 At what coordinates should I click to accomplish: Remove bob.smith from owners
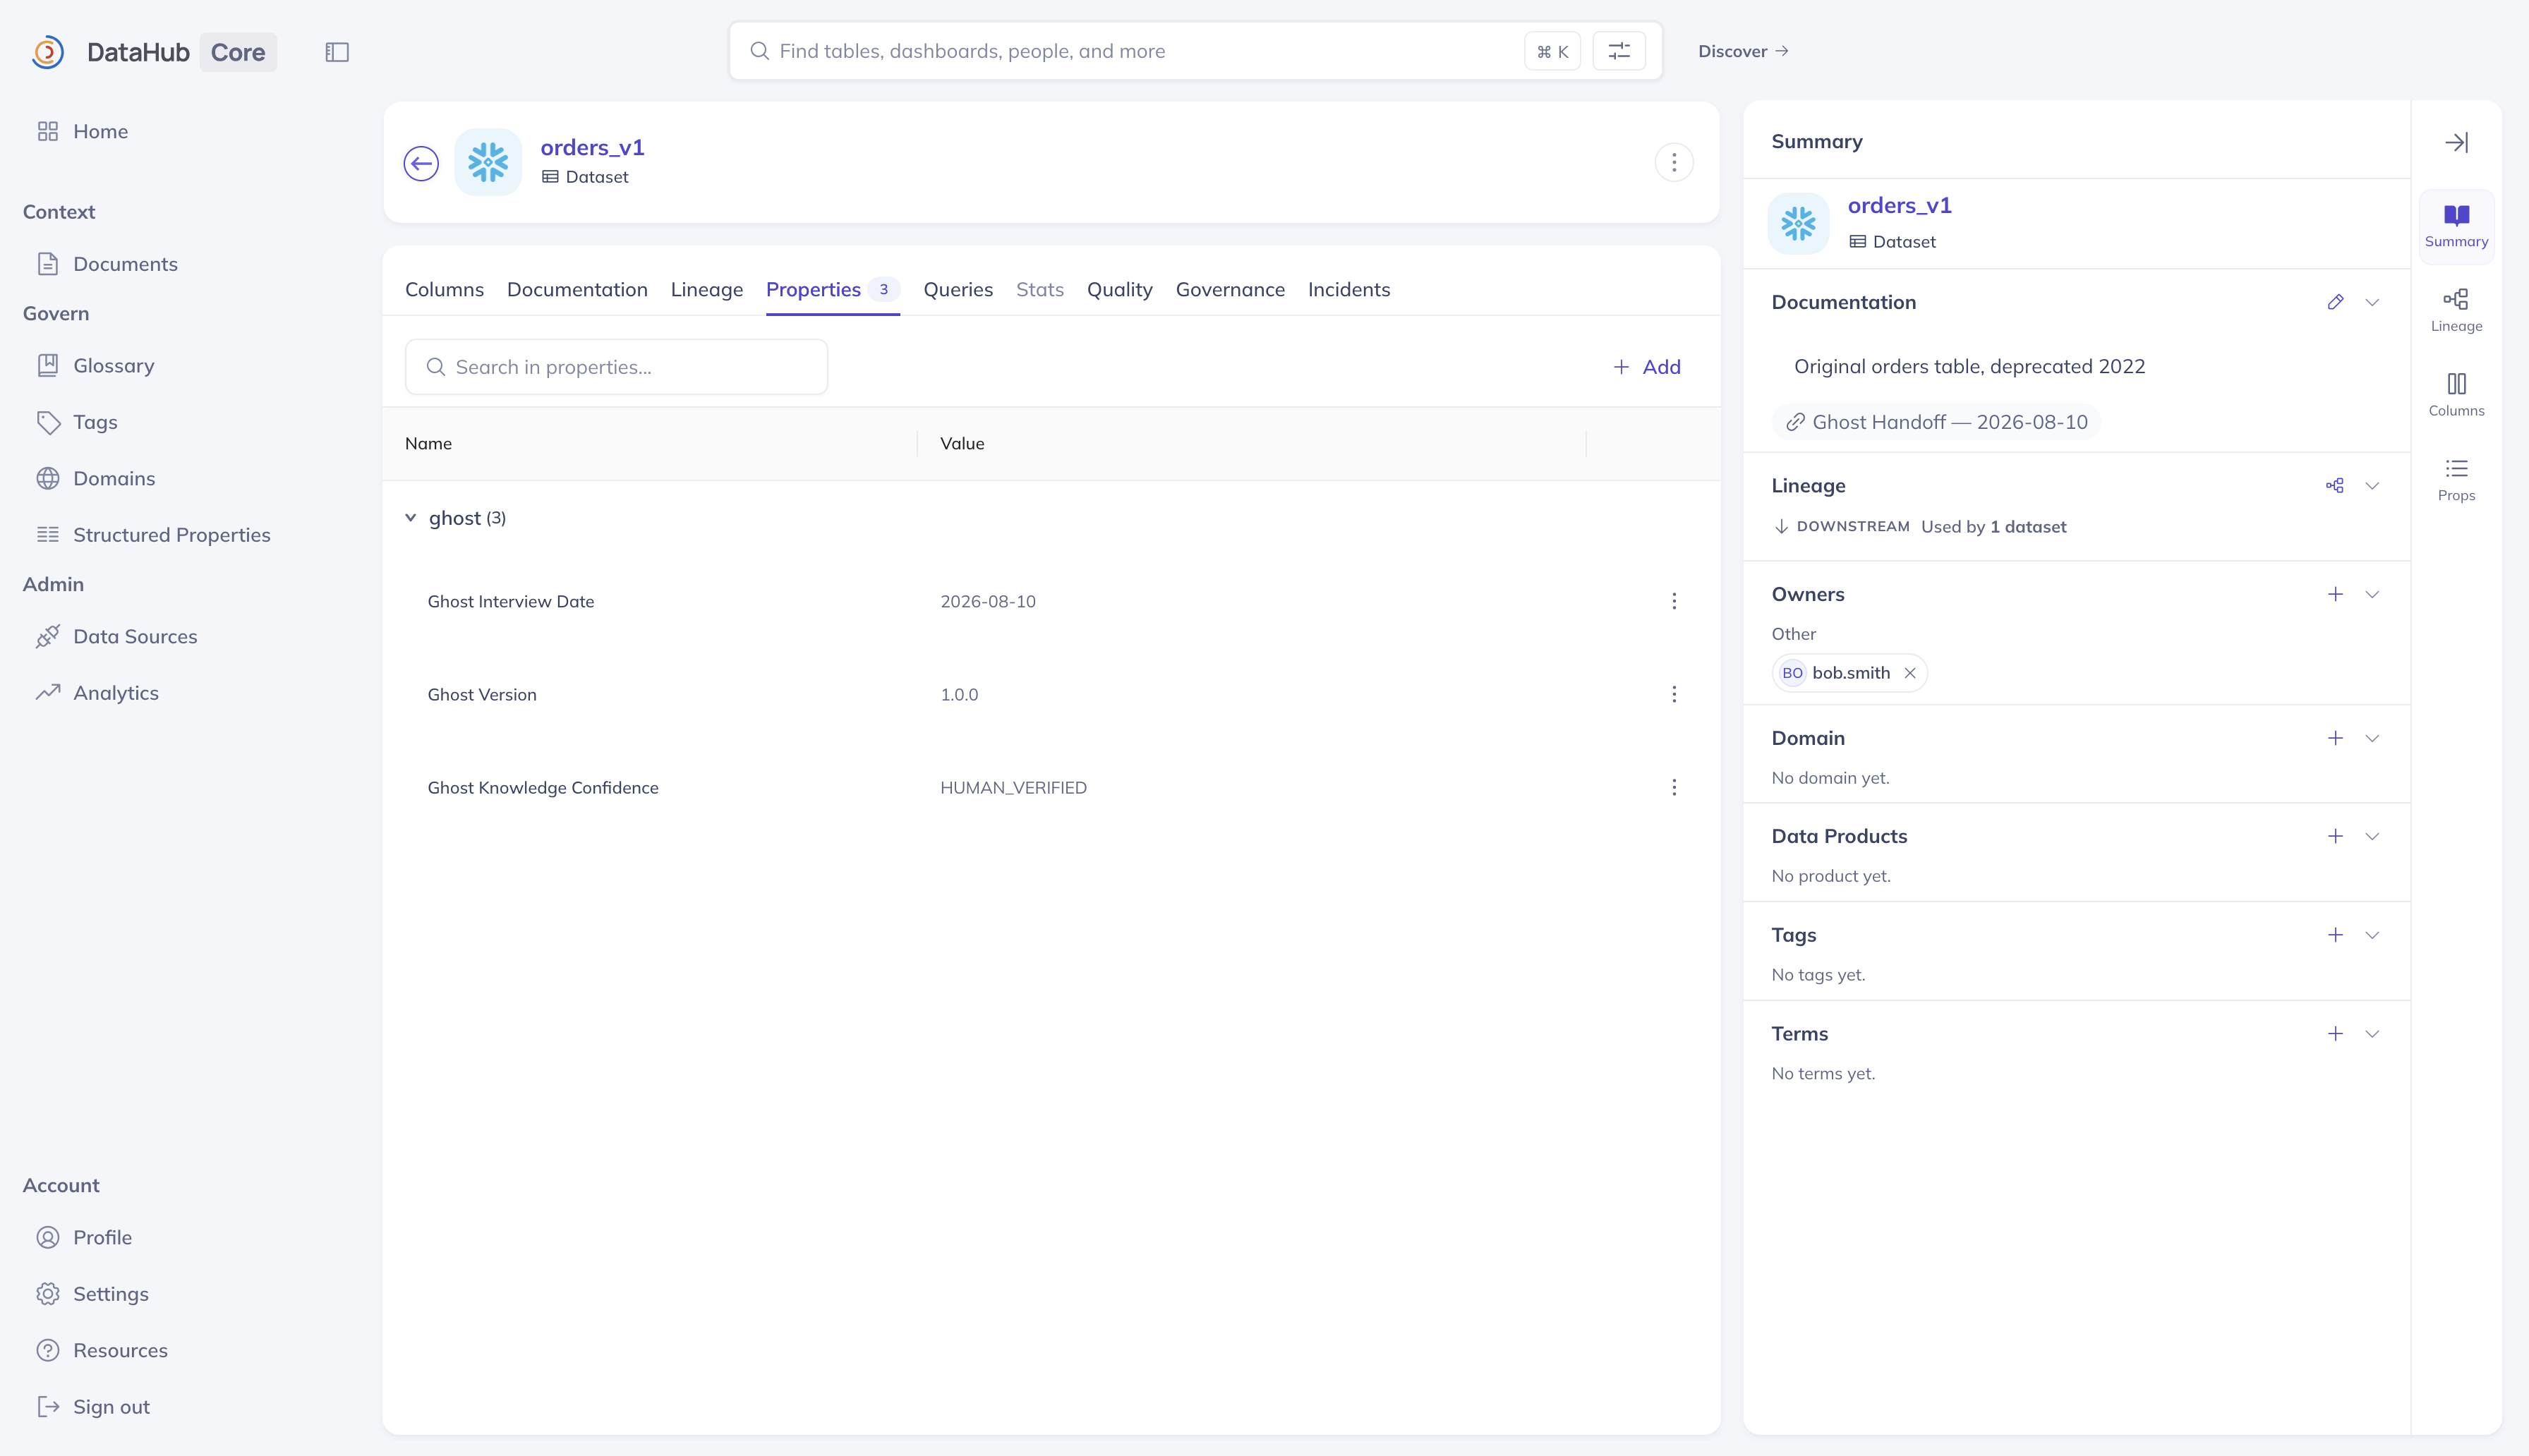point(1909,673)
